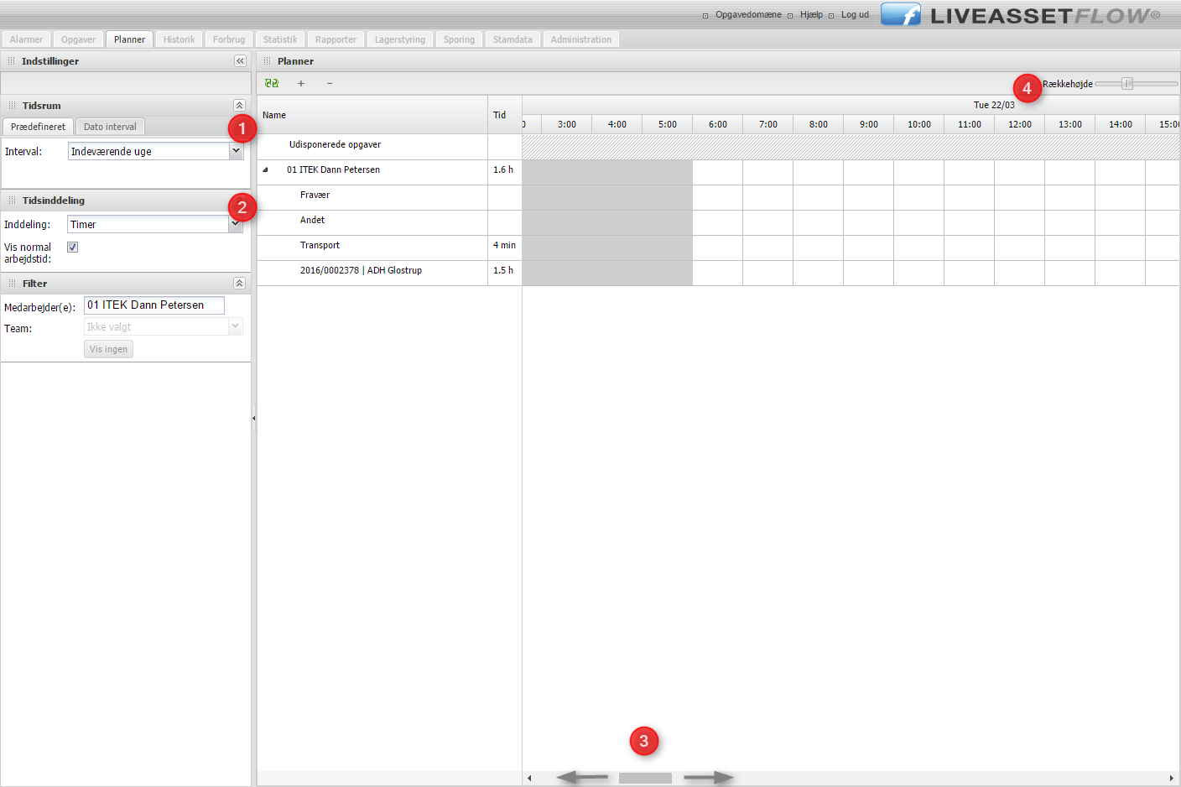The height and width of the screenshot is (787, 1181).
Task: Click the minus zoom-out icon in Planner toolbar
Action: coord(330,83)
